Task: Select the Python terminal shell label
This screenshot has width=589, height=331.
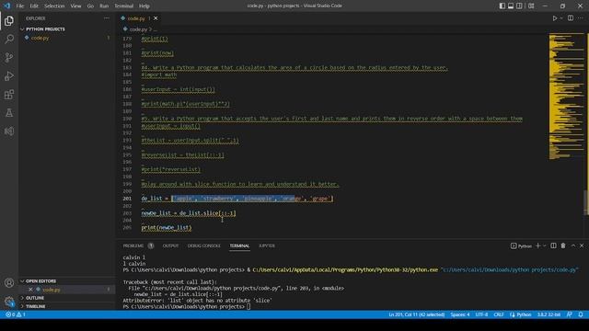Action: (x=522, y=245)
